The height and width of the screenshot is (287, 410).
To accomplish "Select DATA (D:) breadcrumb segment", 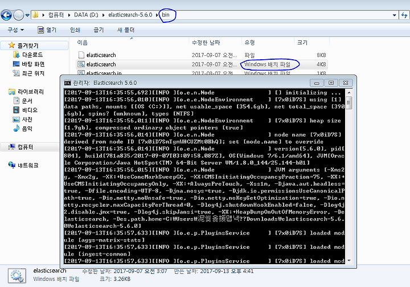I will 86,15.
